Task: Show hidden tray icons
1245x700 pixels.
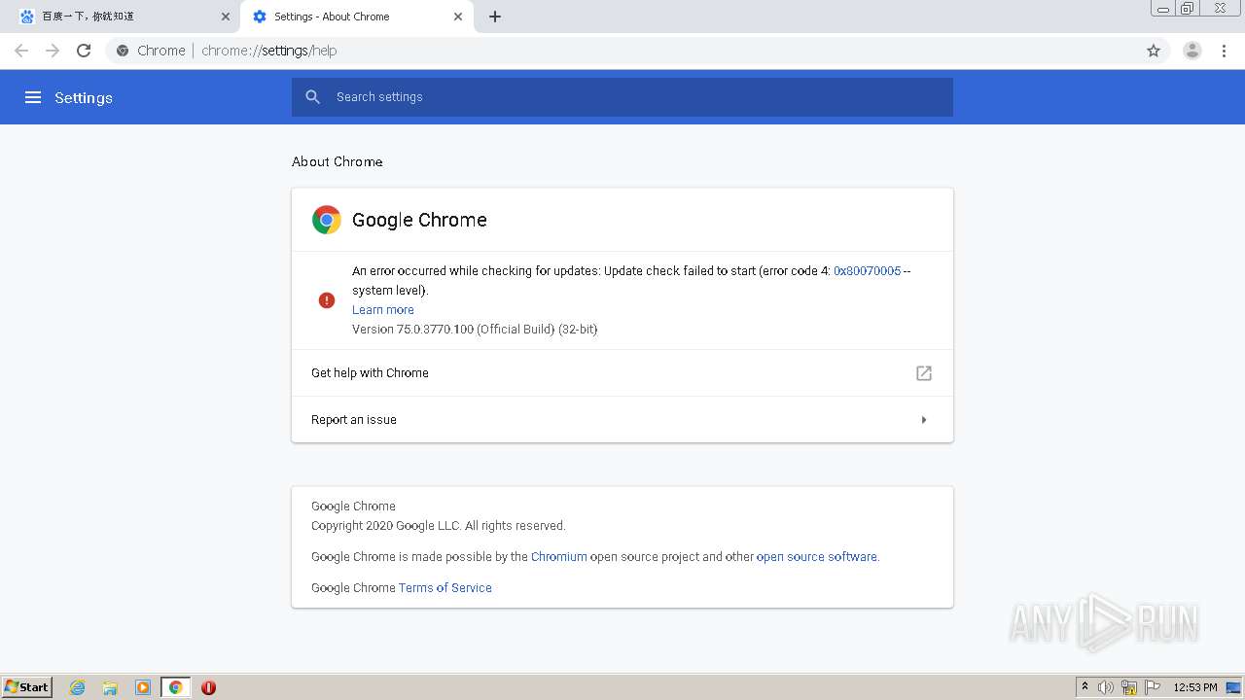Action: 1085,687
